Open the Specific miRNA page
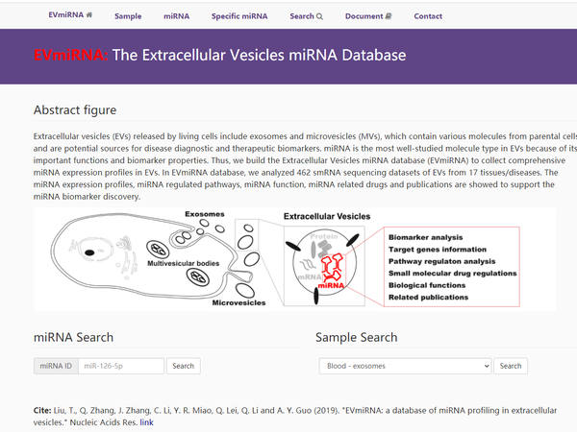This screenshot has width=577, height=432. pyautogui.click(x=238, y=16)
